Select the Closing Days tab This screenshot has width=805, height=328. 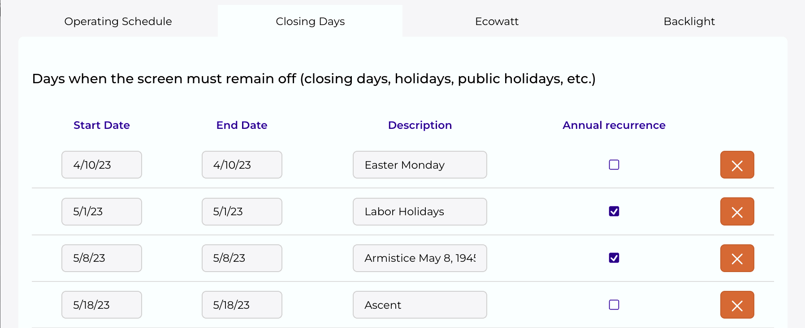(x=310, y=21)
